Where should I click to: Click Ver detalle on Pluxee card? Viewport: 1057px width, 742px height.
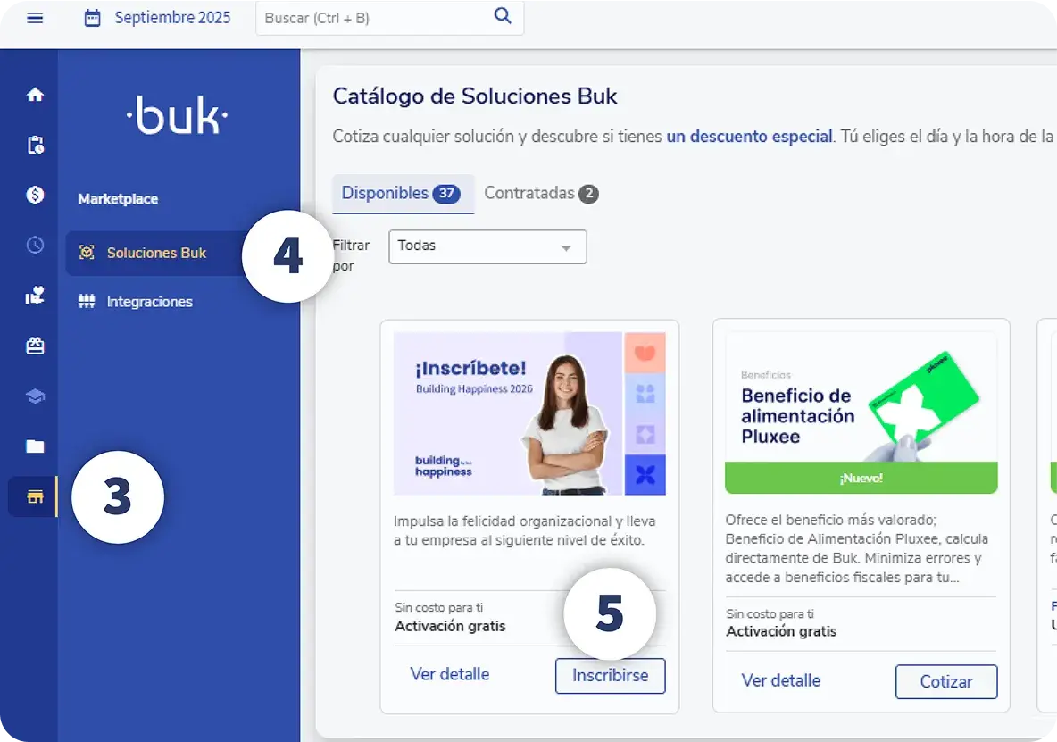click(780, 680)
